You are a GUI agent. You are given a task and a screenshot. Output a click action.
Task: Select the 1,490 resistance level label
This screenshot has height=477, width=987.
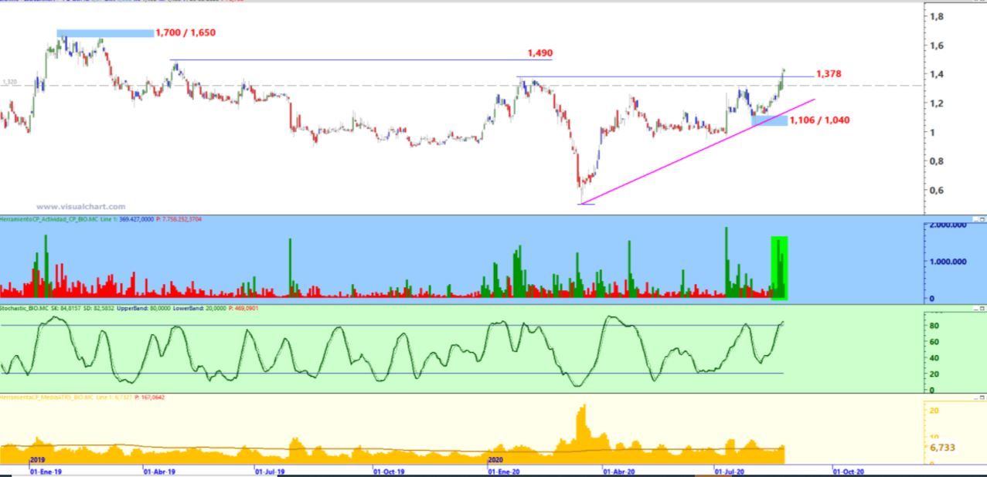point(540,53)
